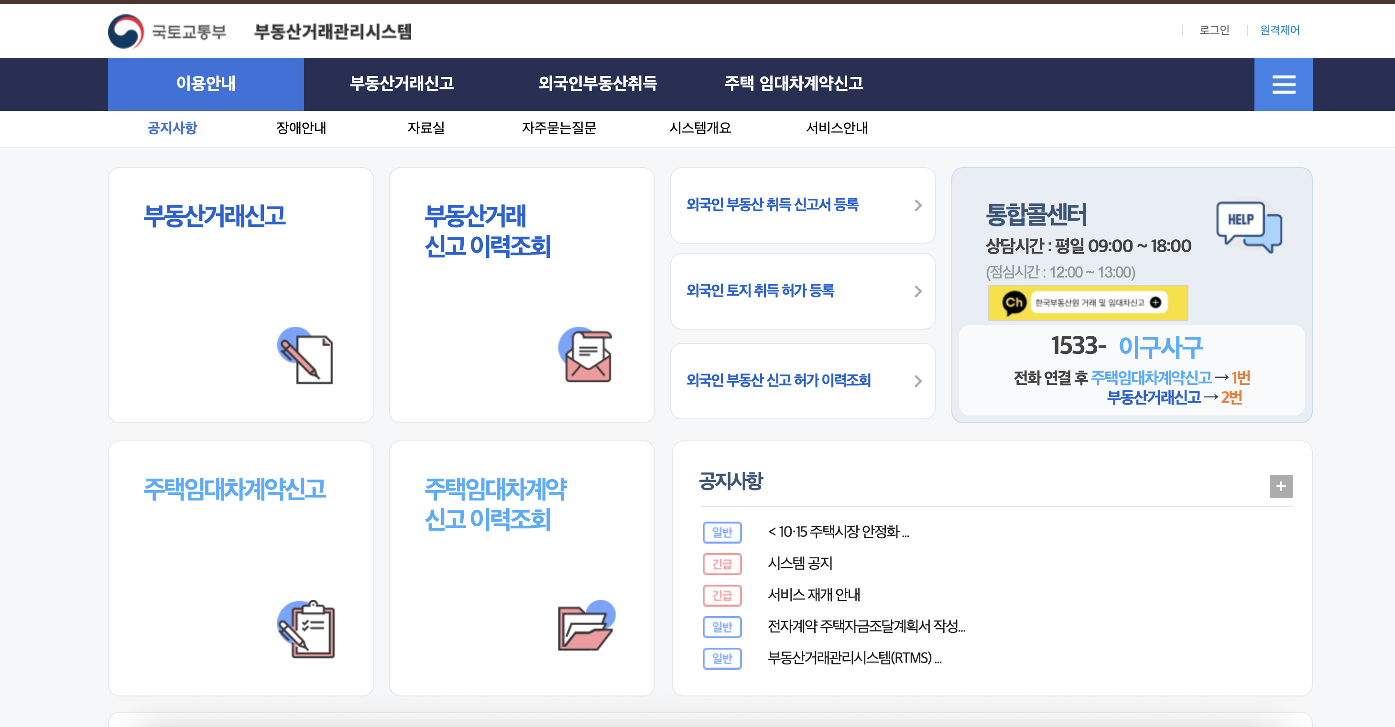The image size is (1395, 727).
Task: Open the 서비스 재개 안내 notice
Action: coord(813,595)
